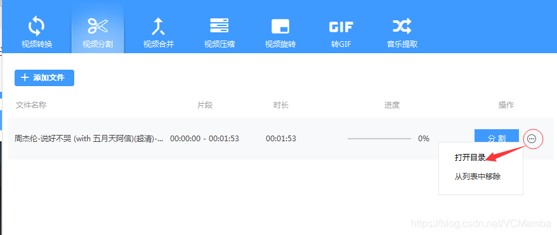Click the 文件名称 column header

[x=31, y=105]
